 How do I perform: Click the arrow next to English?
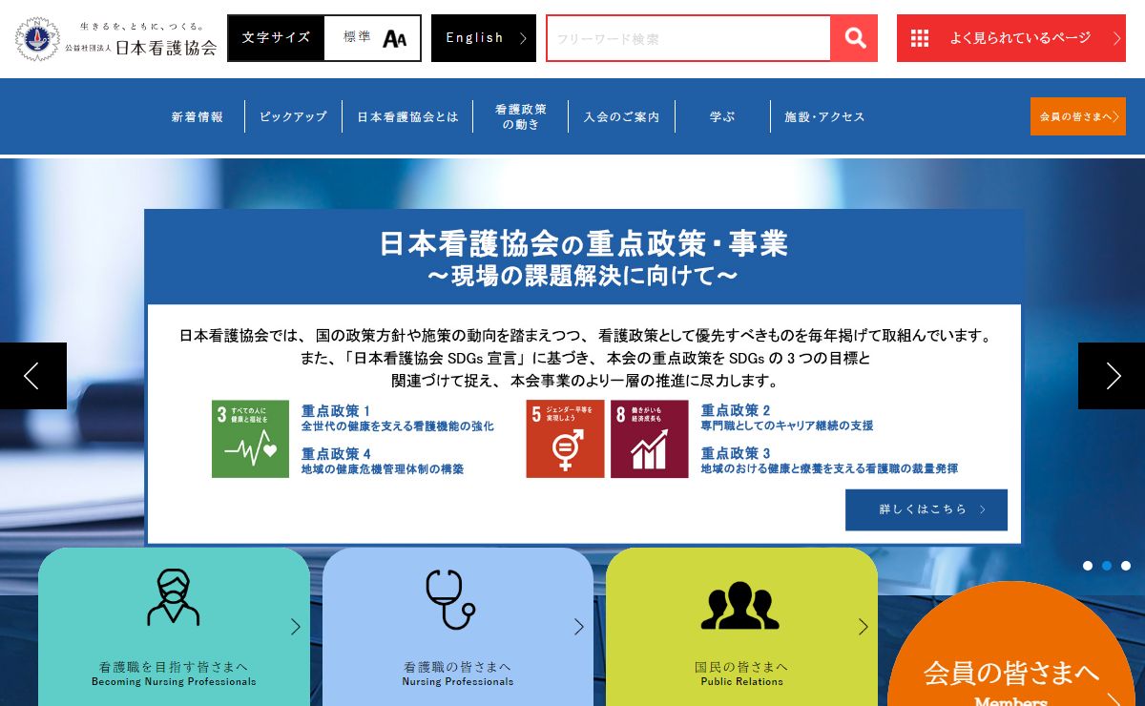pyautogui.click(x=523, y=38)
